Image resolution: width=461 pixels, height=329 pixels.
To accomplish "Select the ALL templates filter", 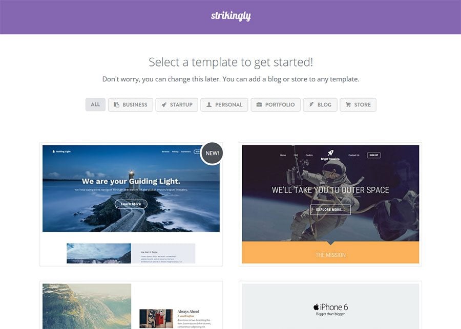I will 95,104.
